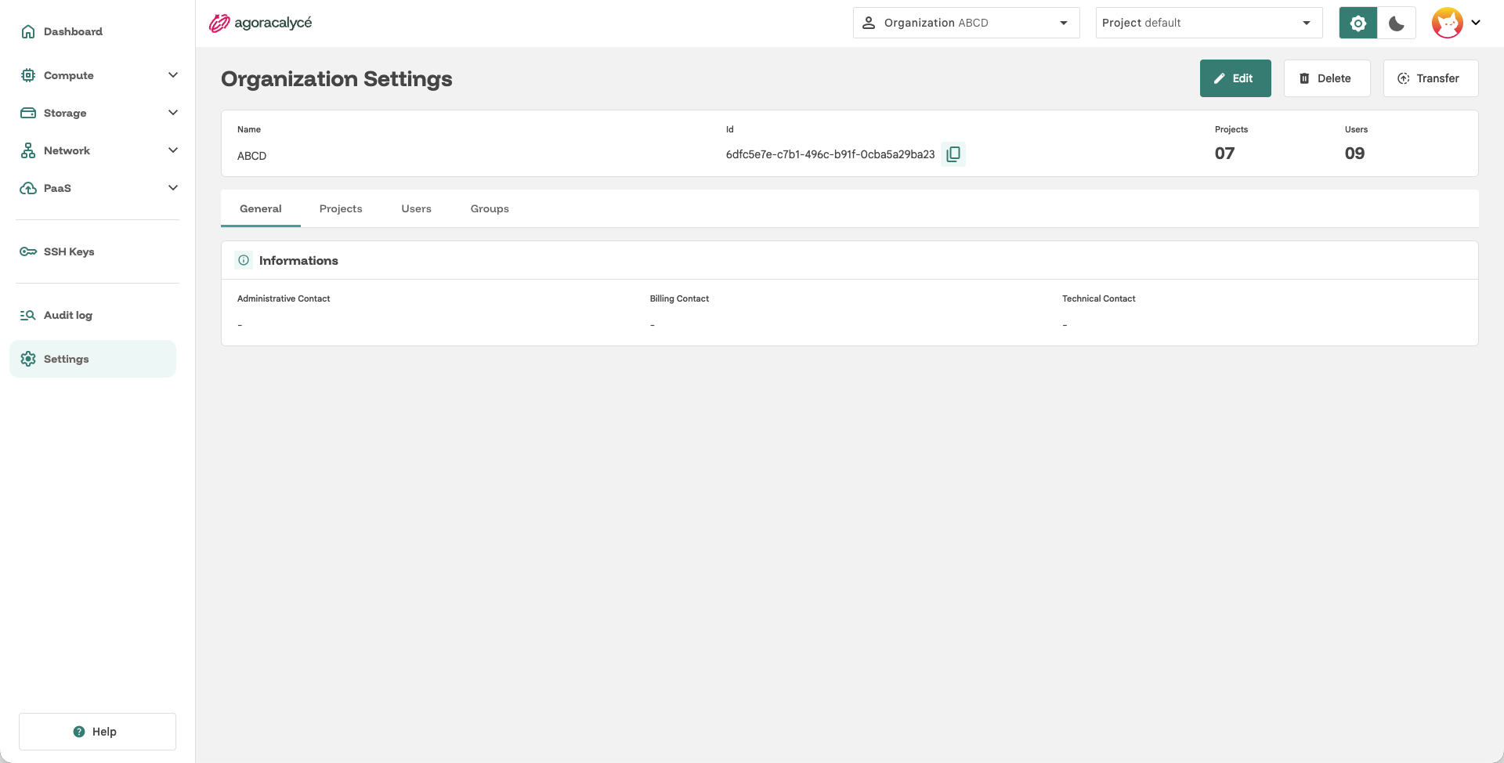Click the Billing Contact label
This screenshot has height=763, width=1504.
coord(679,298)
